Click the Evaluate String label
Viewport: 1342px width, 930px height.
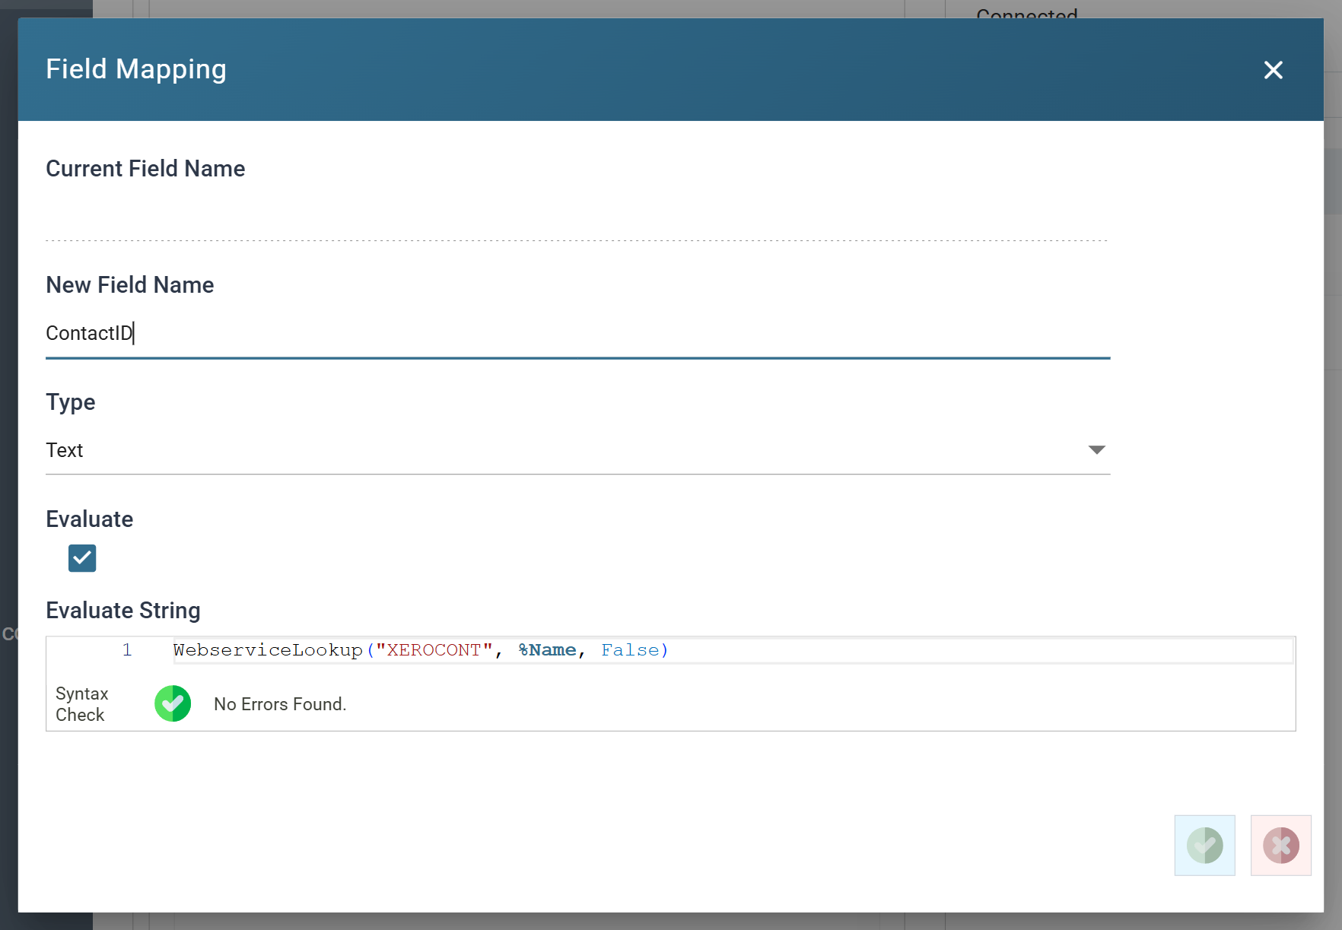pos(123,611)
